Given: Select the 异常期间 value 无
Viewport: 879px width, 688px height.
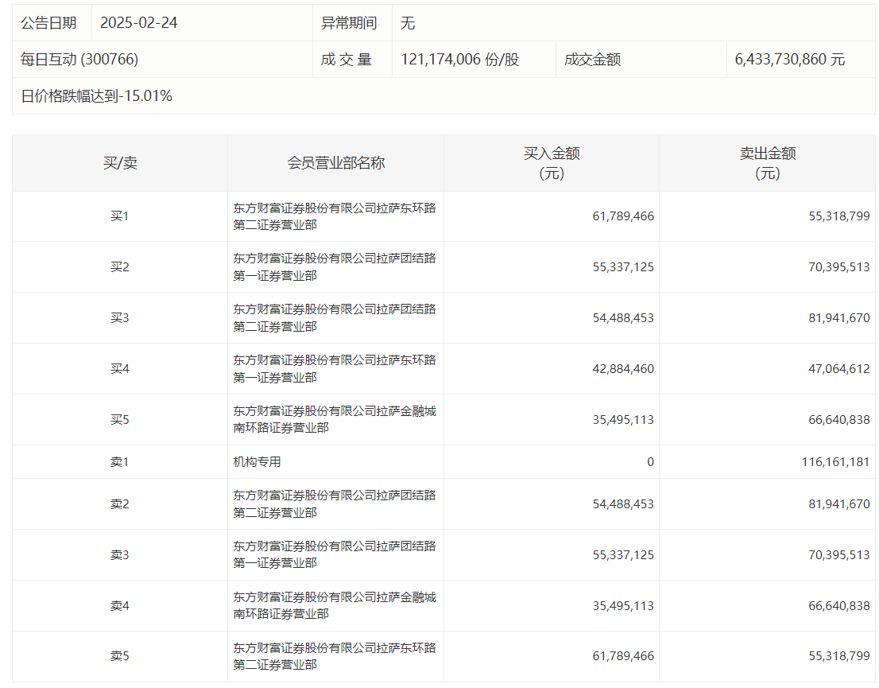Looking at the screenshot, I should [408, 23].
